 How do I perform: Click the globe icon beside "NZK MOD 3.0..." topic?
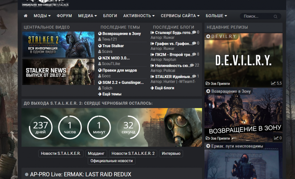coord(99,58)
